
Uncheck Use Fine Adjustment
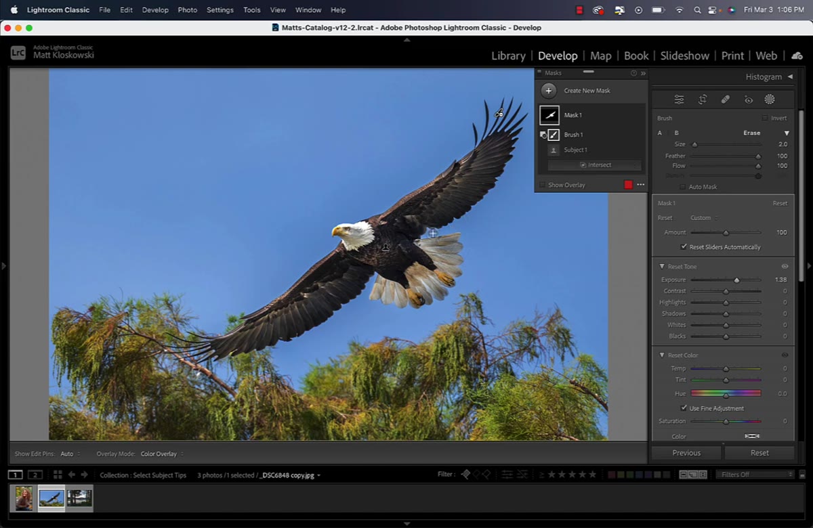(x=684, y=408)
